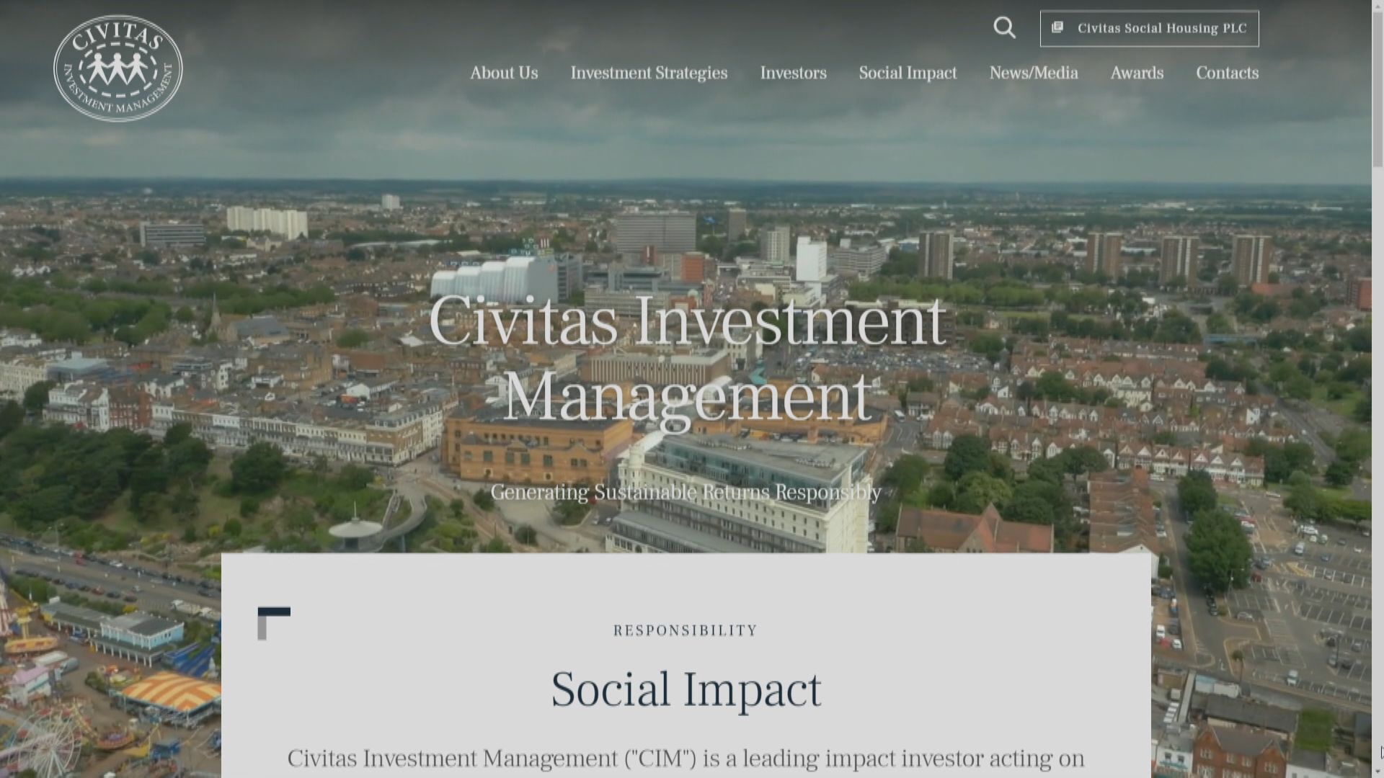
Task: Grab the vertical scrollbar thumb
Action: coord(1378,90)
